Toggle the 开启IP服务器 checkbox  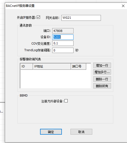pyautogui.click(x=38, y=17)
